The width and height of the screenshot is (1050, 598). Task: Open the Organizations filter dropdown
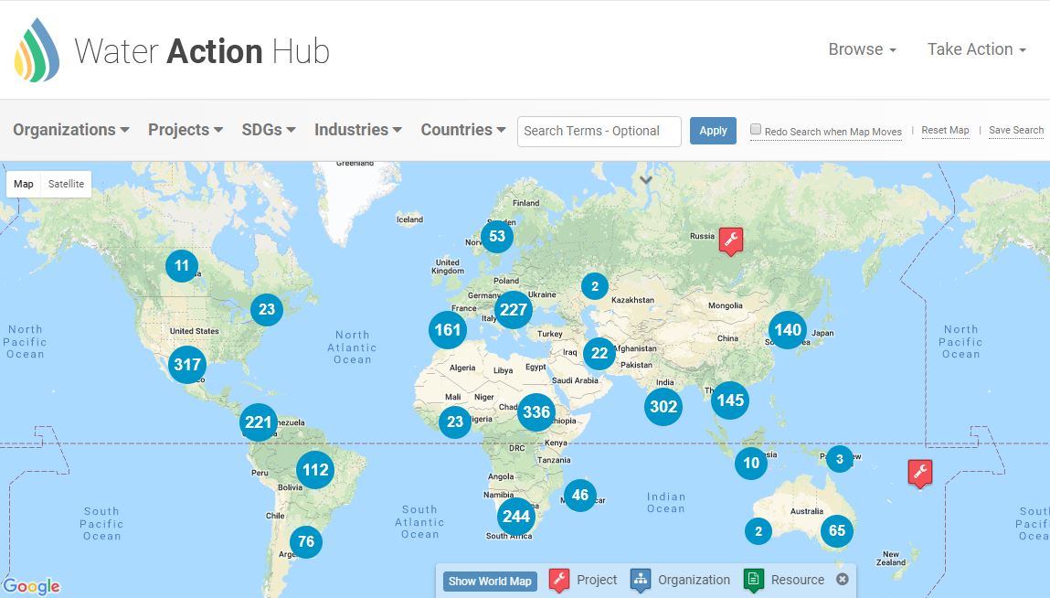tap(71, 130)
